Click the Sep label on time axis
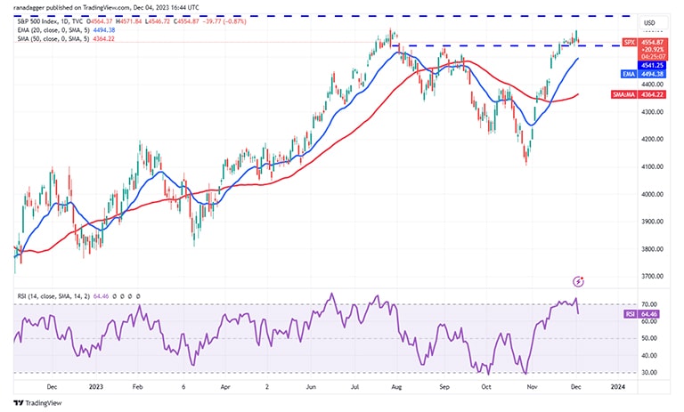Image resolution: width=684 pixels, height=412 pixels. 444,387
